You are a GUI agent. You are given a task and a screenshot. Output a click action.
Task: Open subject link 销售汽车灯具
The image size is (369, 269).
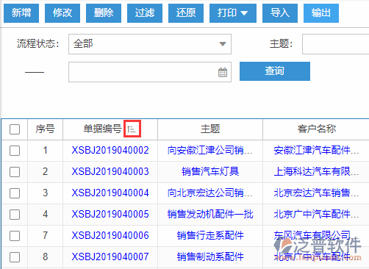click(x=210, y=171)
